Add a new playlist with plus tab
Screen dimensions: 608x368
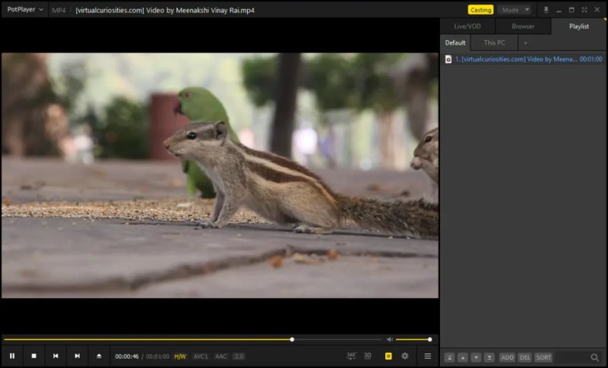[525, 43]
